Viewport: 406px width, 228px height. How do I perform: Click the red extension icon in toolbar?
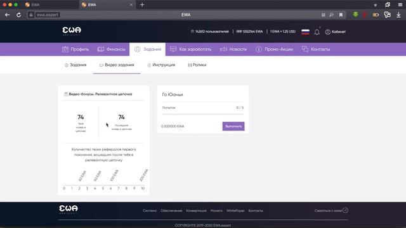point(365,15)
